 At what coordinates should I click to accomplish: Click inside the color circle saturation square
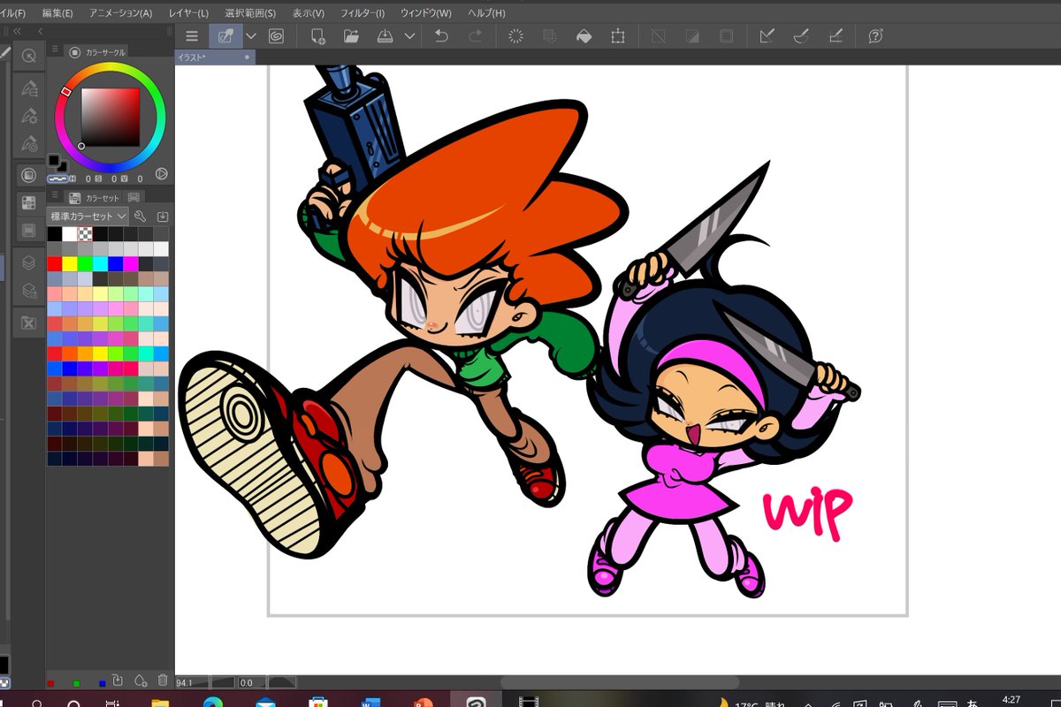111,117
